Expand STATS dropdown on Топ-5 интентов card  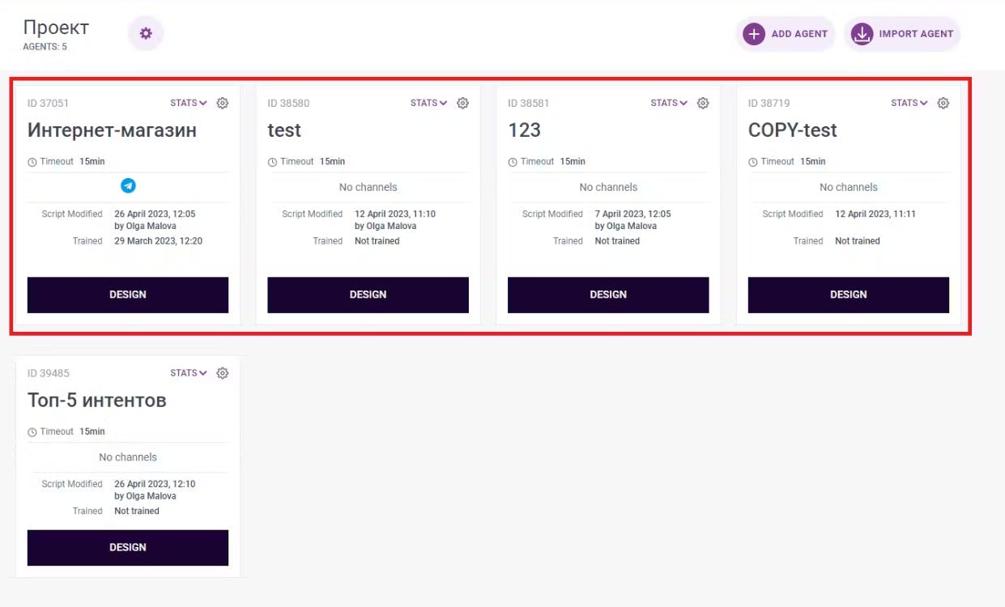click(189, 373)
